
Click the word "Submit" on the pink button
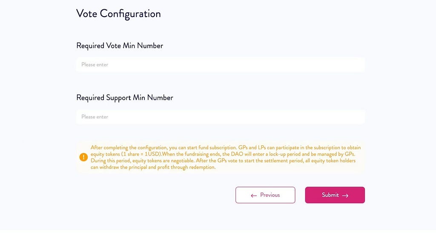pos(330,195)
